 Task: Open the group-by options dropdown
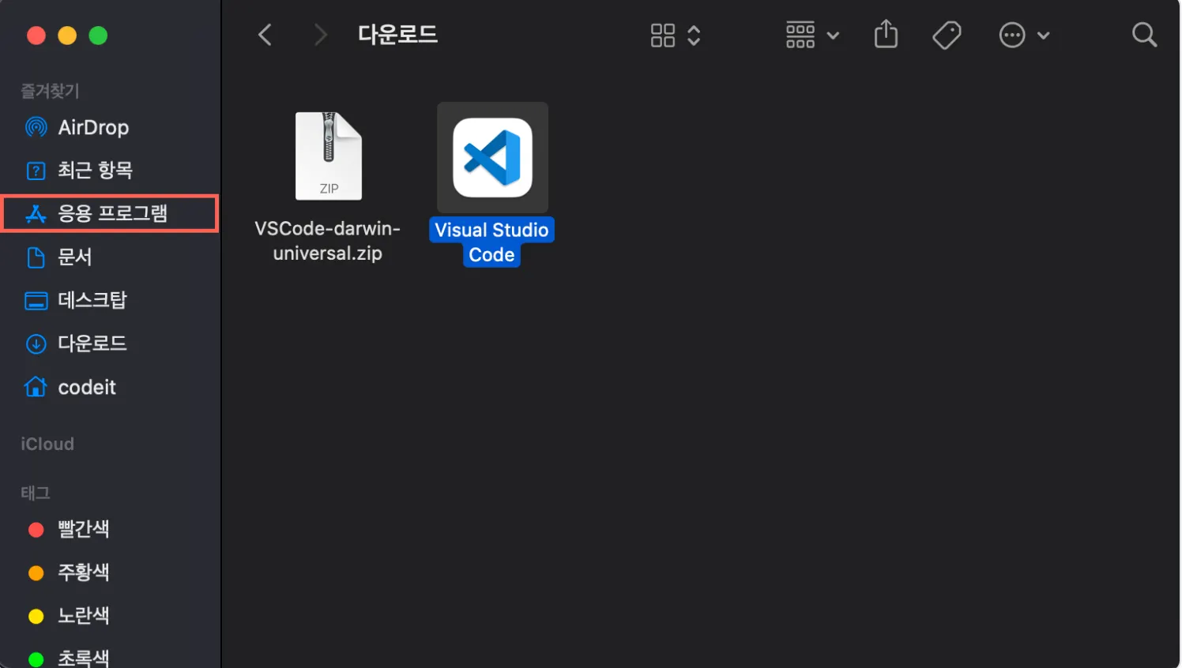(812, 35)
